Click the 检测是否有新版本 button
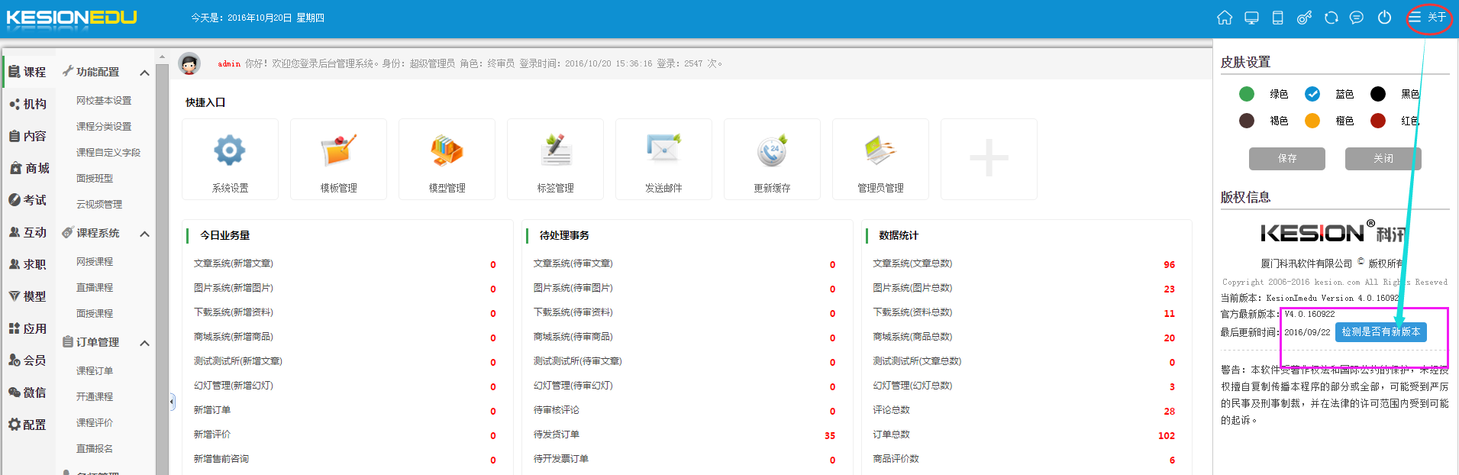The width and height of the screenshot is (1459, 475). [1380, 332]
